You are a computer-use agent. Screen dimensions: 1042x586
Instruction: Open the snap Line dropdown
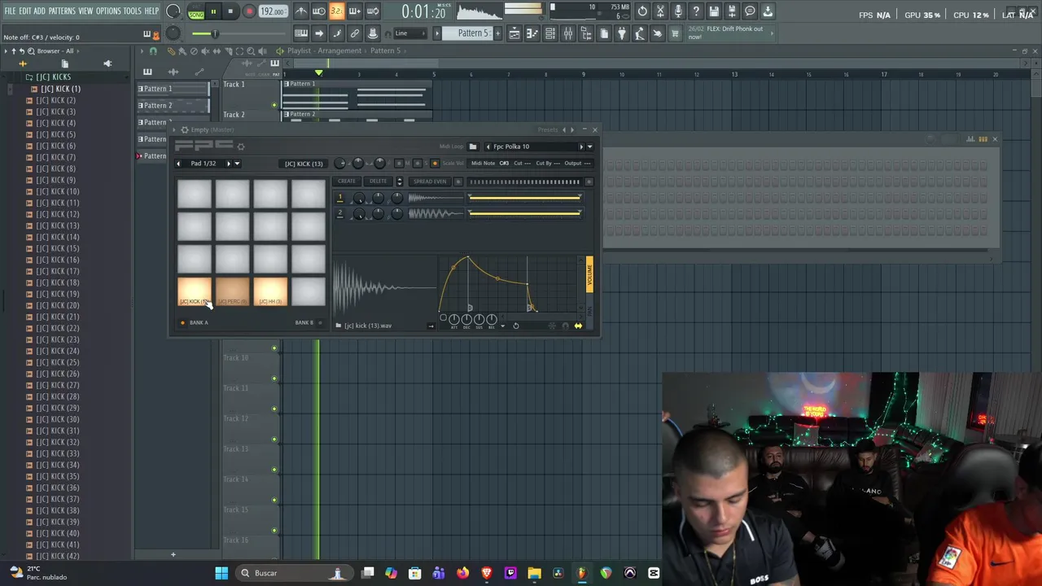412,33
